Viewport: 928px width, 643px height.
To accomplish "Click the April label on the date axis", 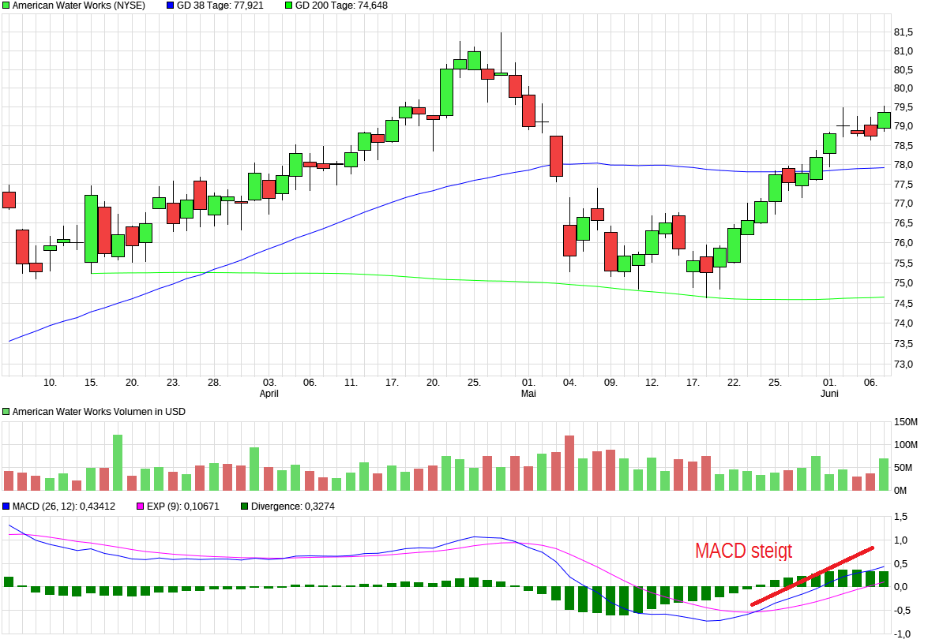I will click(x=269, y=393).
